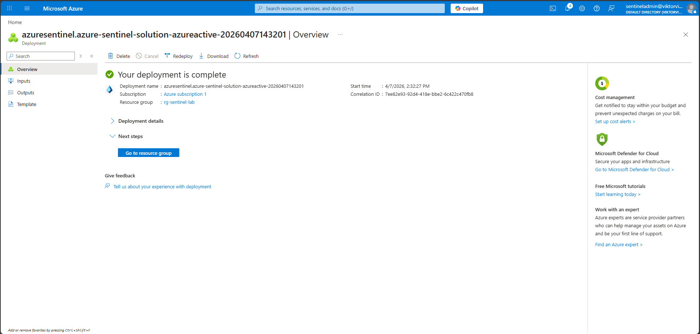The width and height of the screenshot is (700, 334).
Task: Select Overview in the sidebar
Action: 49,69
